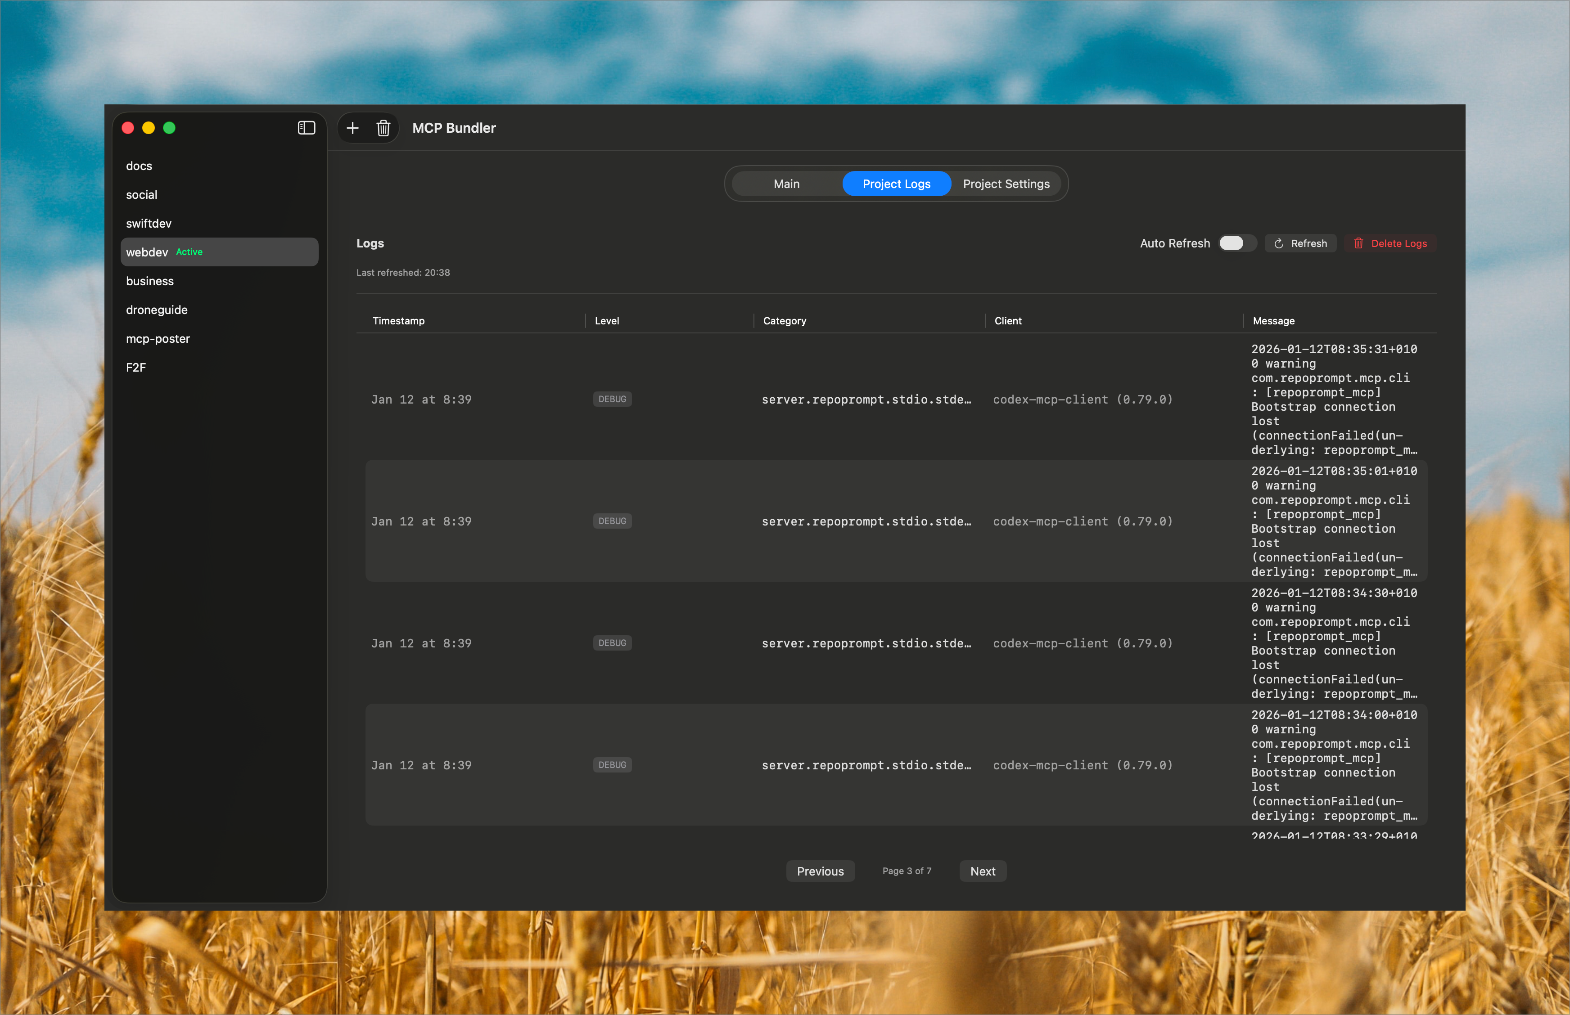Click the Level column header
1570x1015 pixels.
(607, 321)
